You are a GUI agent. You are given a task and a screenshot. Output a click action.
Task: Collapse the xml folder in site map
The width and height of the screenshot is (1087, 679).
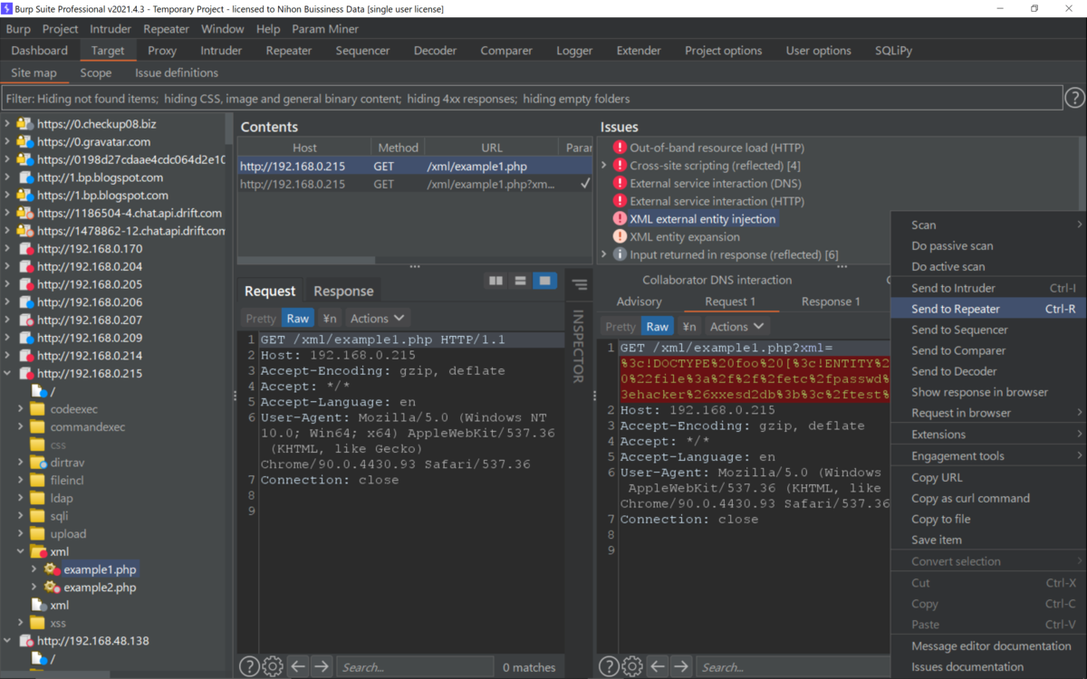coord(21,551)
